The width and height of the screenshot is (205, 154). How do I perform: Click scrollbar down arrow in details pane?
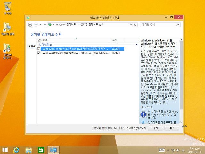(181, 122)
